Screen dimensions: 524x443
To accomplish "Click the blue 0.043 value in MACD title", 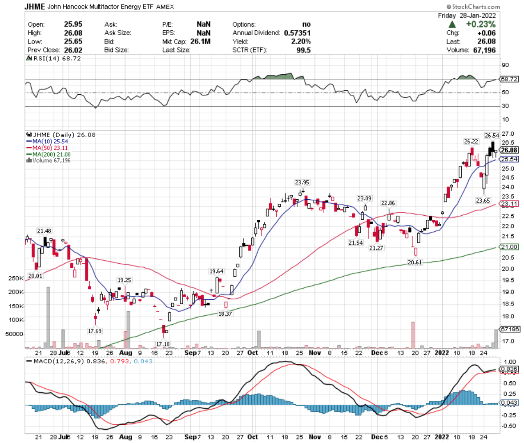I will pos(143,362).
